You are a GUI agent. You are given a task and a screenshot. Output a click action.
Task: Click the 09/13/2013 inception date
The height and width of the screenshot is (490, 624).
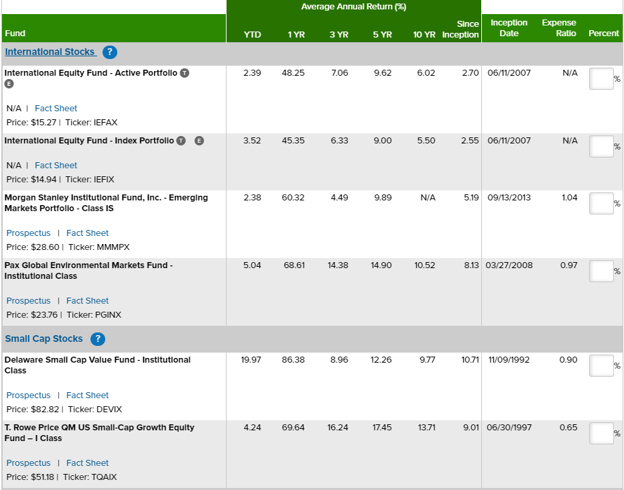[x=509, y=198]
